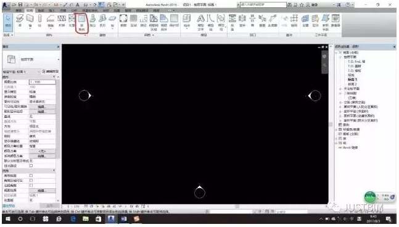Switch to the 插入 ribbon tab

click(x=52, y=10)
